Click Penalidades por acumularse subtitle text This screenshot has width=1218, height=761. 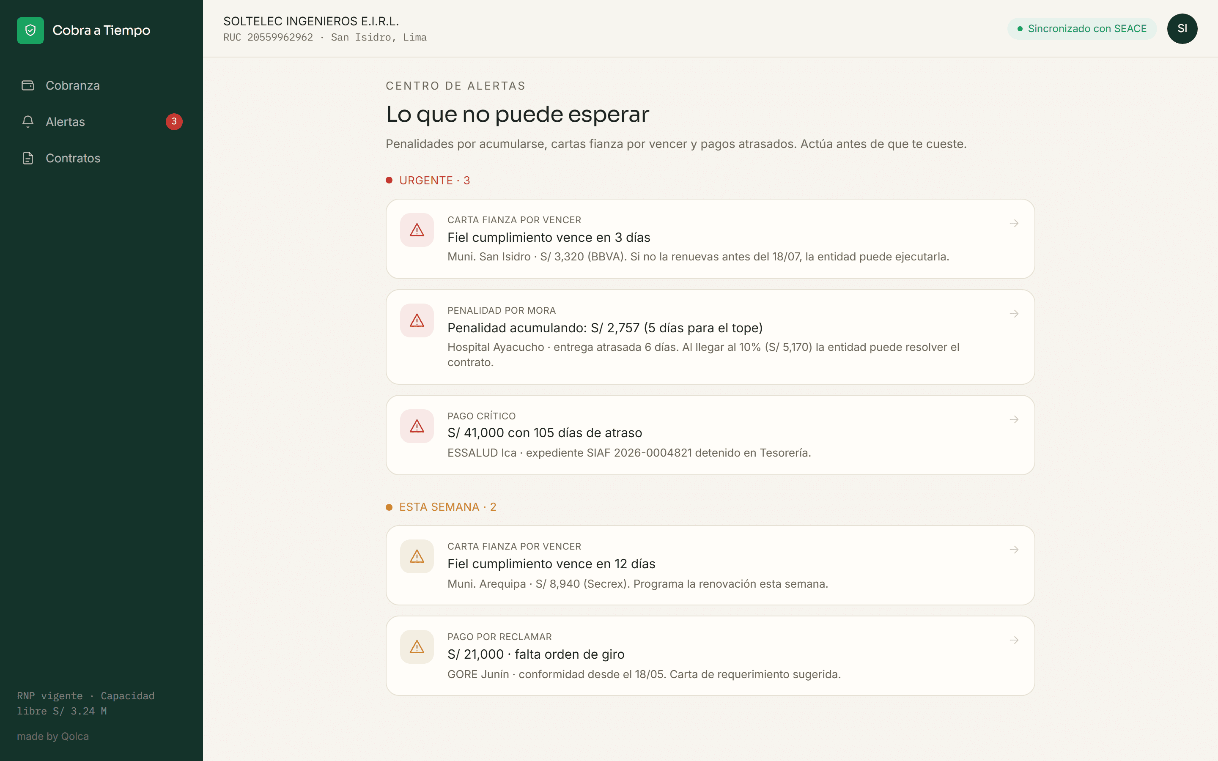tap(676, 144)
